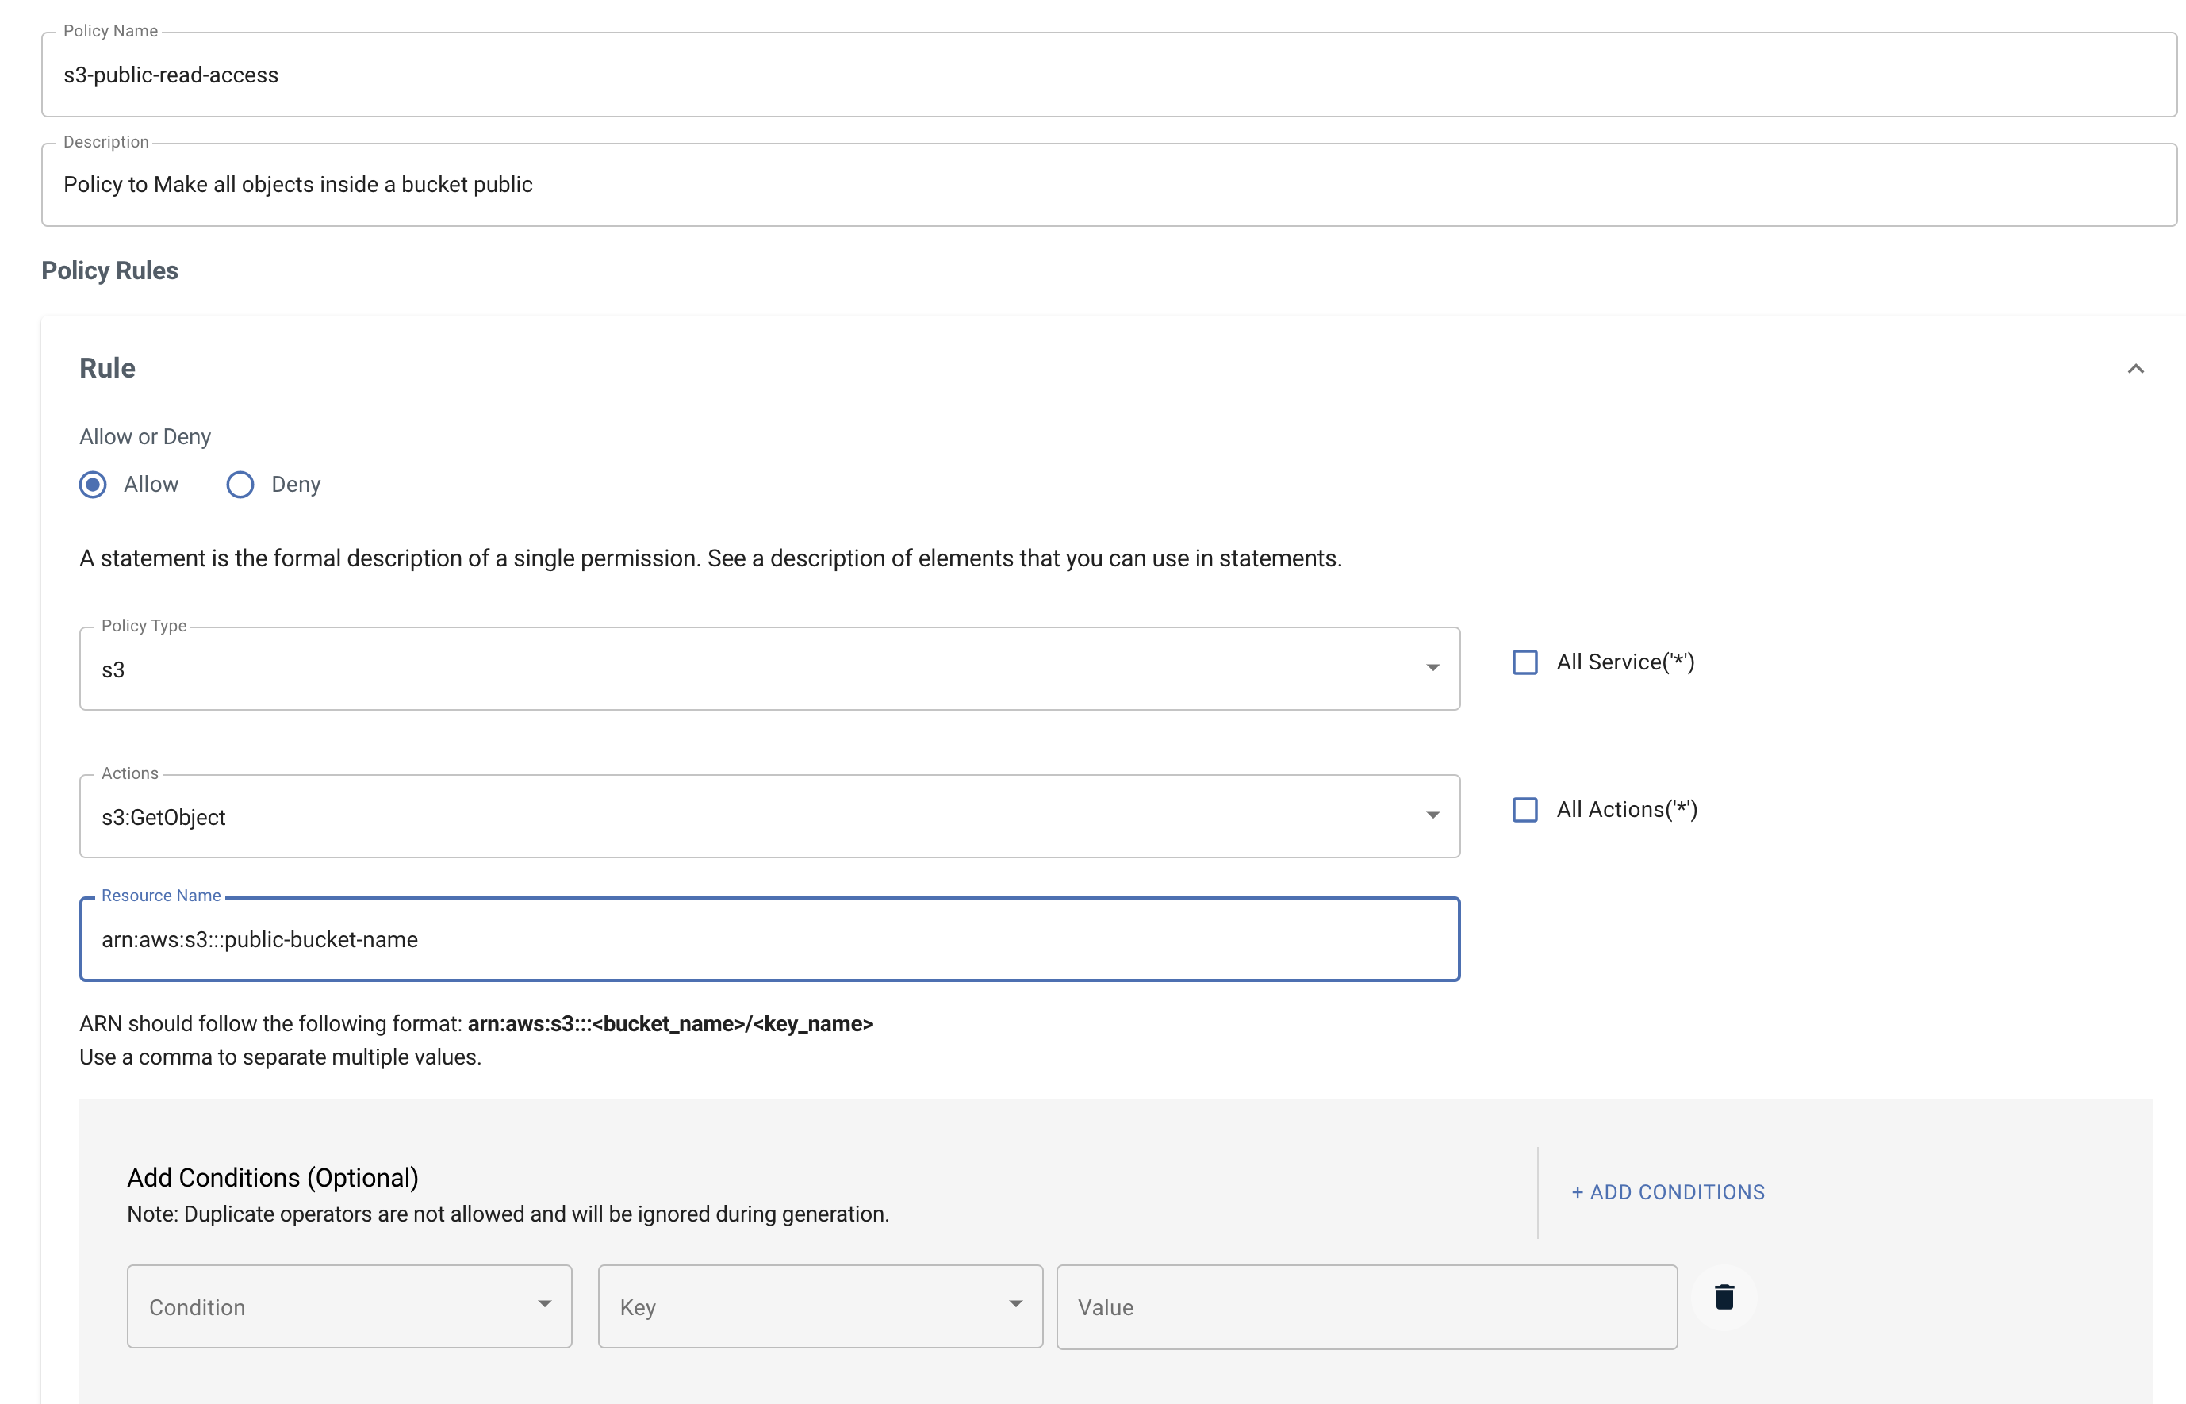2186x1404 pixels.
Task: Click the statement description sentence
Action: click(710, 558)
